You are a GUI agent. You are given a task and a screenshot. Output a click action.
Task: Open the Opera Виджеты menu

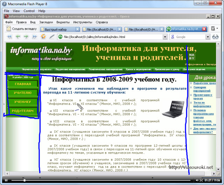(x=63, y=22)
